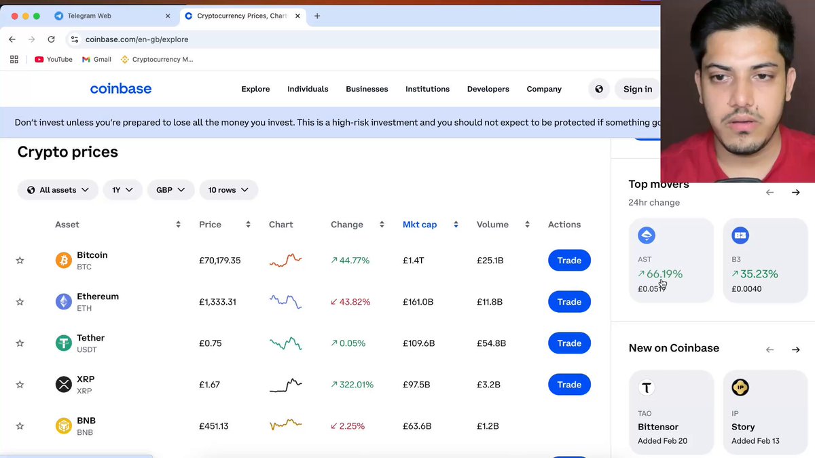Image resolution: width=815 pixels, height=458 pixels.
Task: Trade XRP using its Trade button
Action: point(569,385)
